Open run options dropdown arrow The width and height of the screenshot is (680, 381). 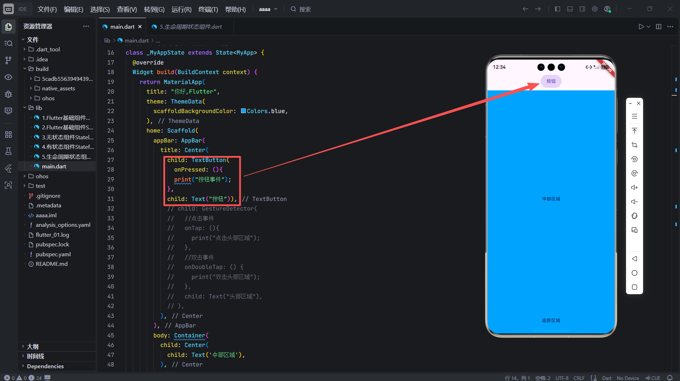point(648,27)
